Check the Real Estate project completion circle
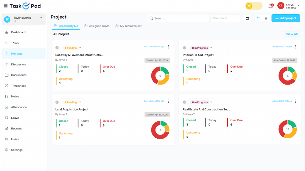Screen dimensions: 305x171 pyautogui.click(x=184, y=102)
